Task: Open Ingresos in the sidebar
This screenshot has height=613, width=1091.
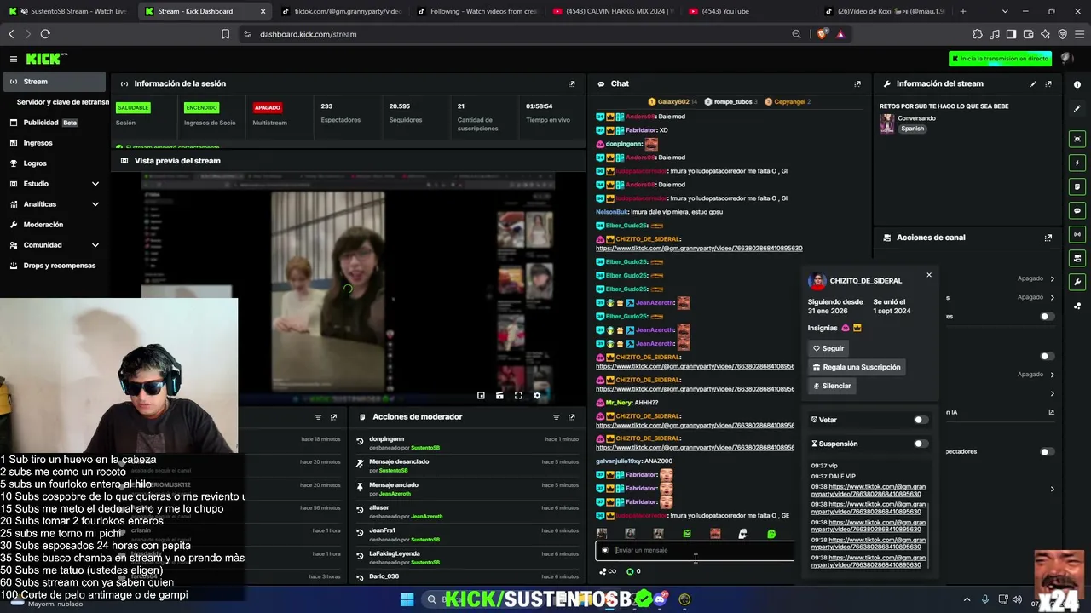Action: [x=55, y=143]
